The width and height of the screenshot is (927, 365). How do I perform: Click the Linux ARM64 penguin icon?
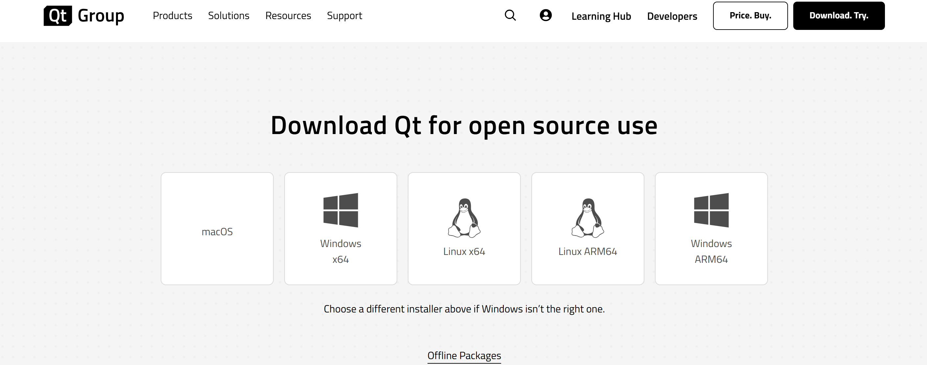coord(588,217)
